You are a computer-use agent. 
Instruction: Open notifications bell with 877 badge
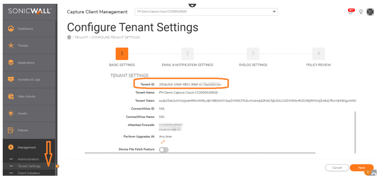pyautogui.click(x=350, y=12)
